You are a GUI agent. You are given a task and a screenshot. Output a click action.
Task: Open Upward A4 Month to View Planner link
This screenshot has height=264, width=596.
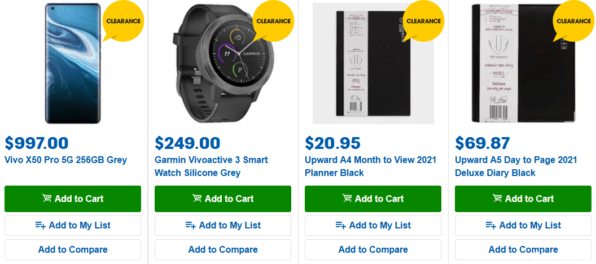click(x=370, y=166)
